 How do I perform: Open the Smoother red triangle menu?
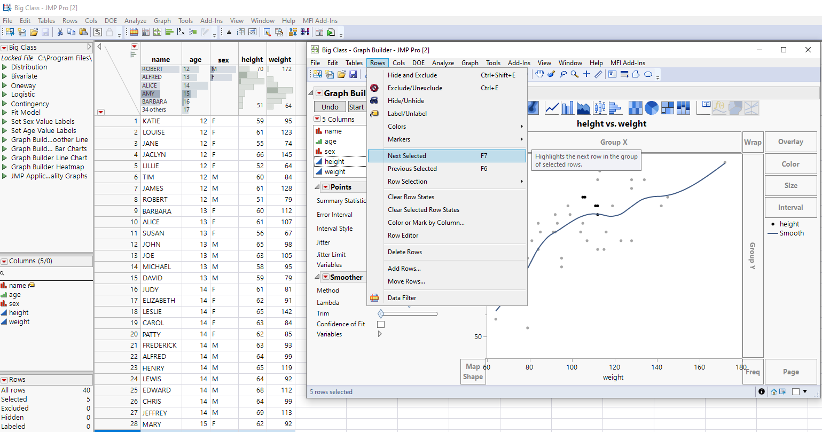pos(325,277)
